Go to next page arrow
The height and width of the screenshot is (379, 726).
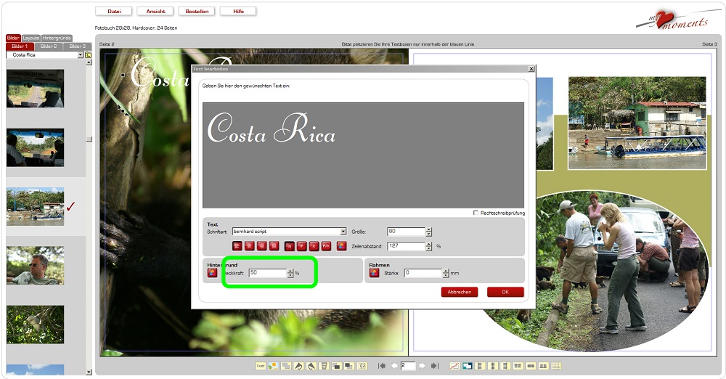[x=422, y=366]
